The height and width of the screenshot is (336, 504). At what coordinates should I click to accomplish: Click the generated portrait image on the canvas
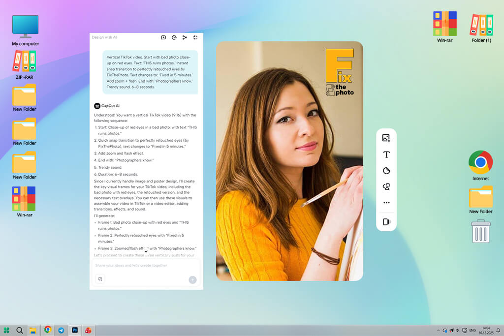[x=289, y=161]
